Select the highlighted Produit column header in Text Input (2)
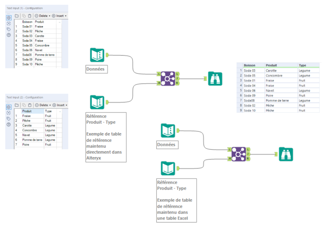Viewport: 327px width, 225px height. coord(32,111)
